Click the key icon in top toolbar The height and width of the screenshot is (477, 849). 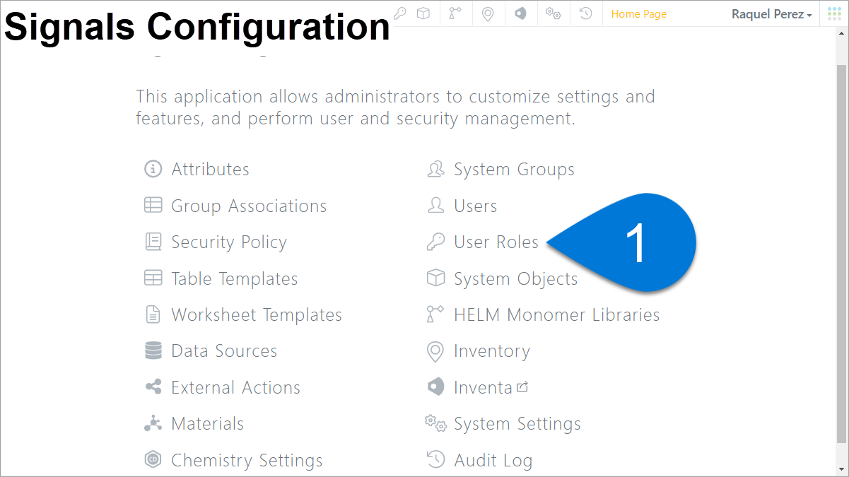[400, 13]
